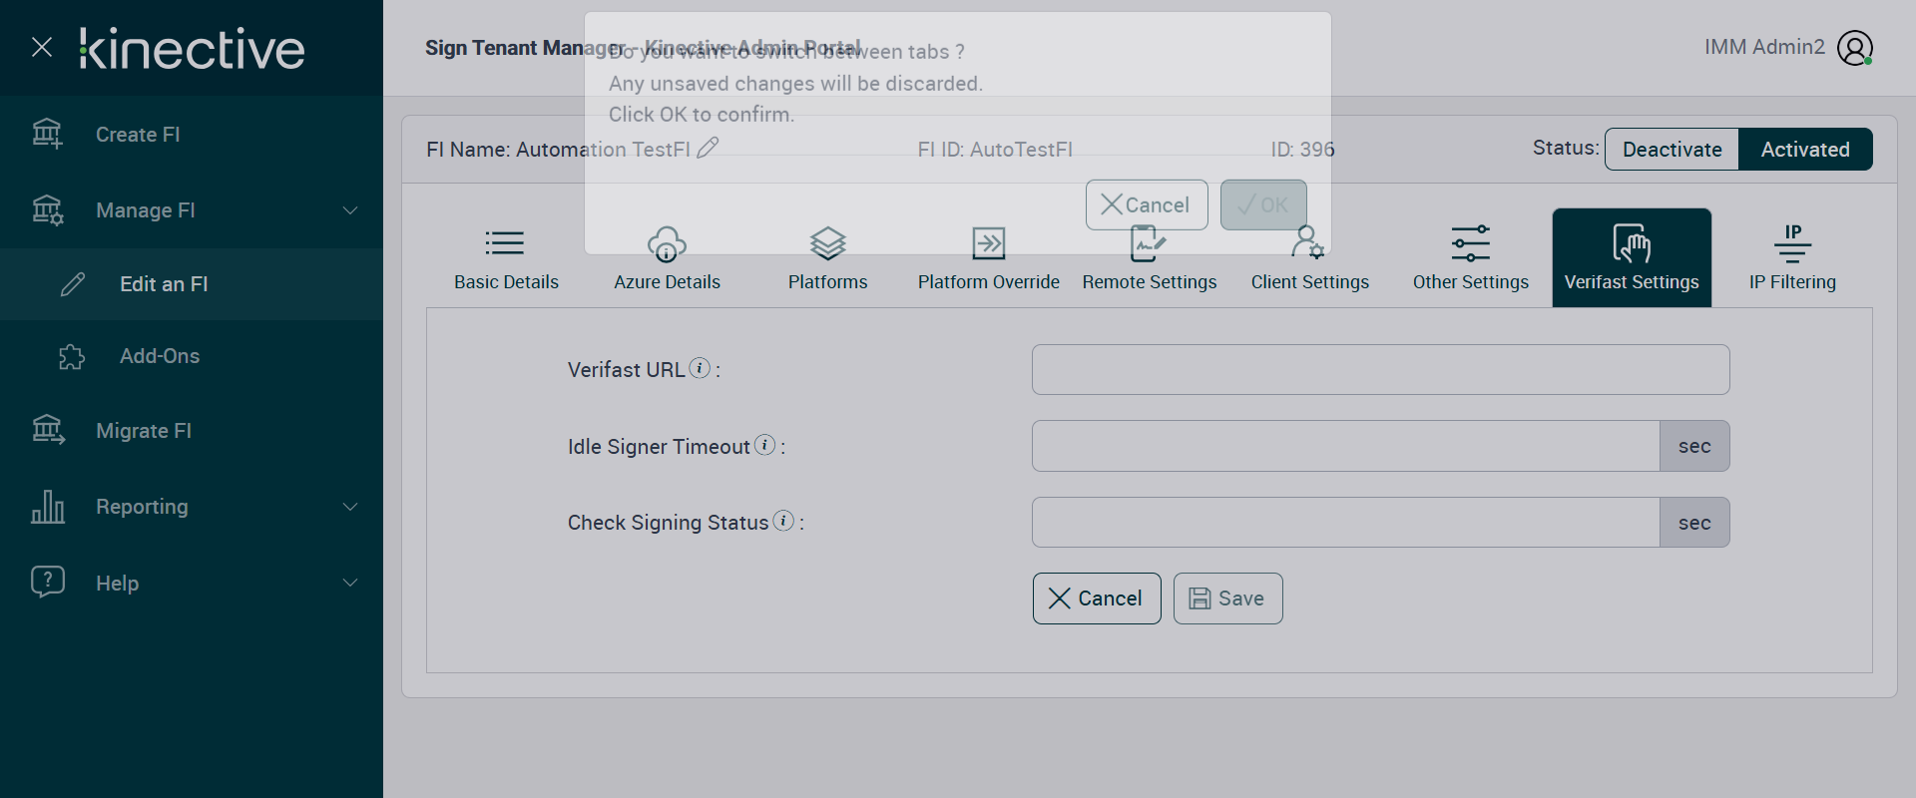Show info for Check Signing Status
Viewport: 1916px width, 798px height.
pos(784,521)
